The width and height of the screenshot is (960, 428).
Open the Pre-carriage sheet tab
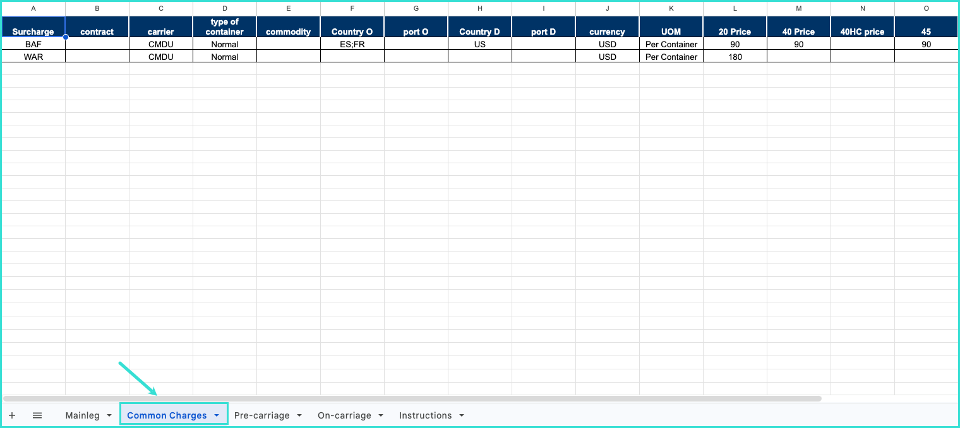coord(261,415)
